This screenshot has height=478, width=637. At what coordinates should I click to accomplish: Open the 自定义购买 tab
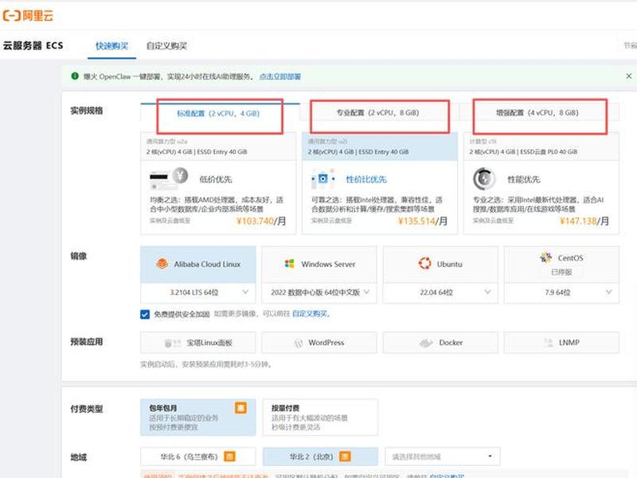(x=166, y=46)
